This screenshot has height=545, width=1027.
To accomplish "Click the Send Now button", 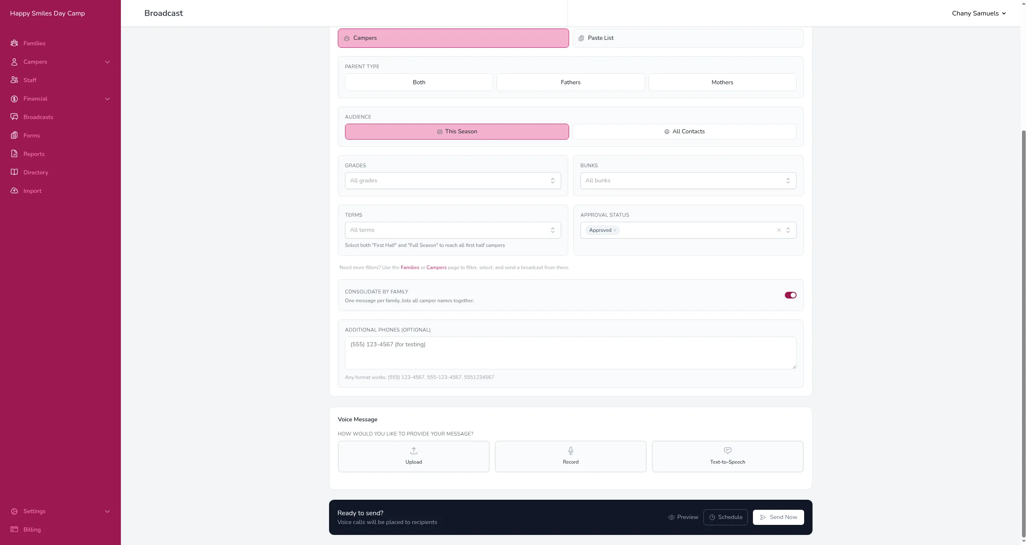I will point(779,517).
